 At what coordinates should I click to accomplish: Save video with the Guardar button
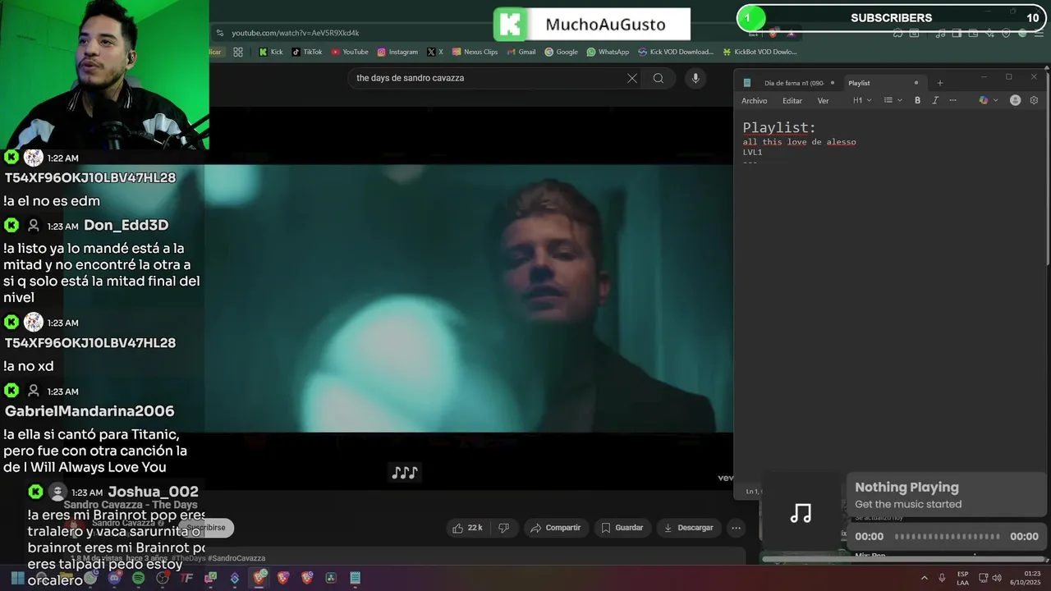tap(622, 528)
